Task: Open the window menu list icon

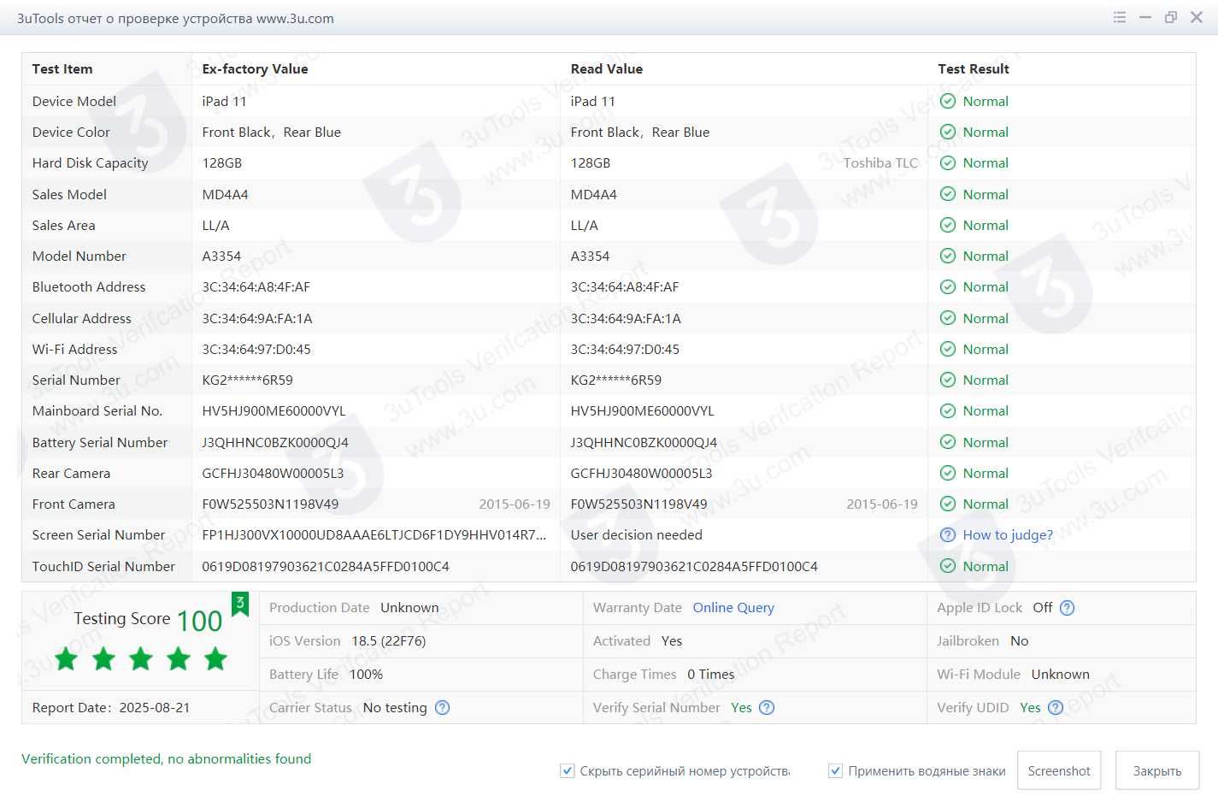Action: (1120, 17)
